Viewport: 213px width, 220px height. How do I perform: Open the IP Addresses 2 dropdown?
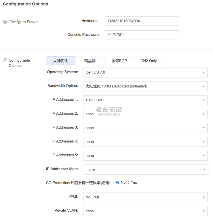pyautogui.click(x=145, y=114)
